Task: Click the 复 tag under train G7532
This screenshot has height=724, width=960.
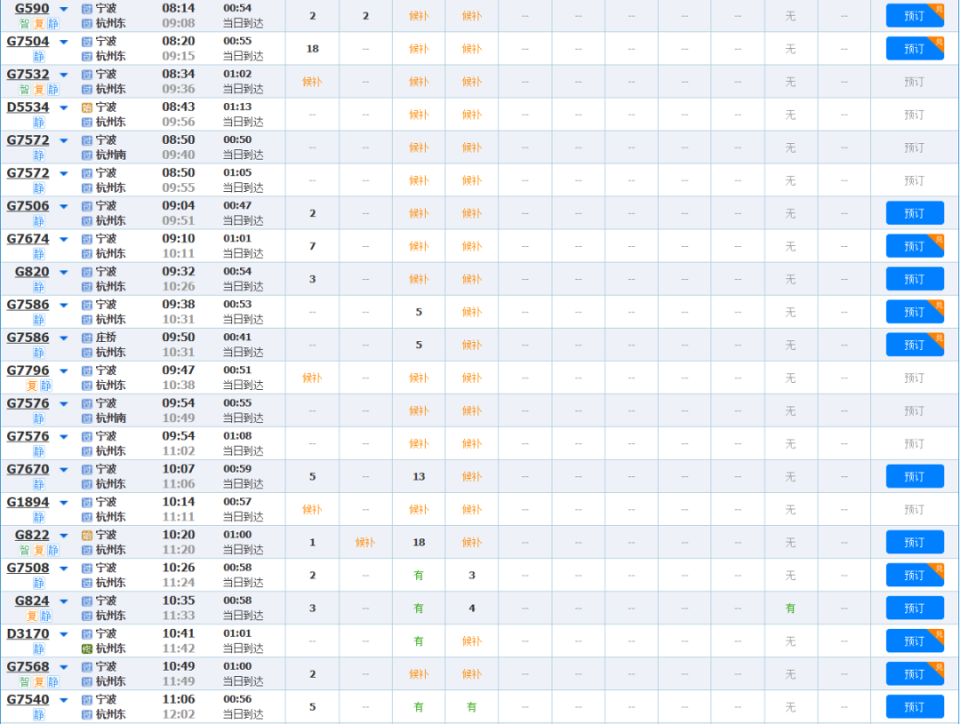Action: click(38, 90)
